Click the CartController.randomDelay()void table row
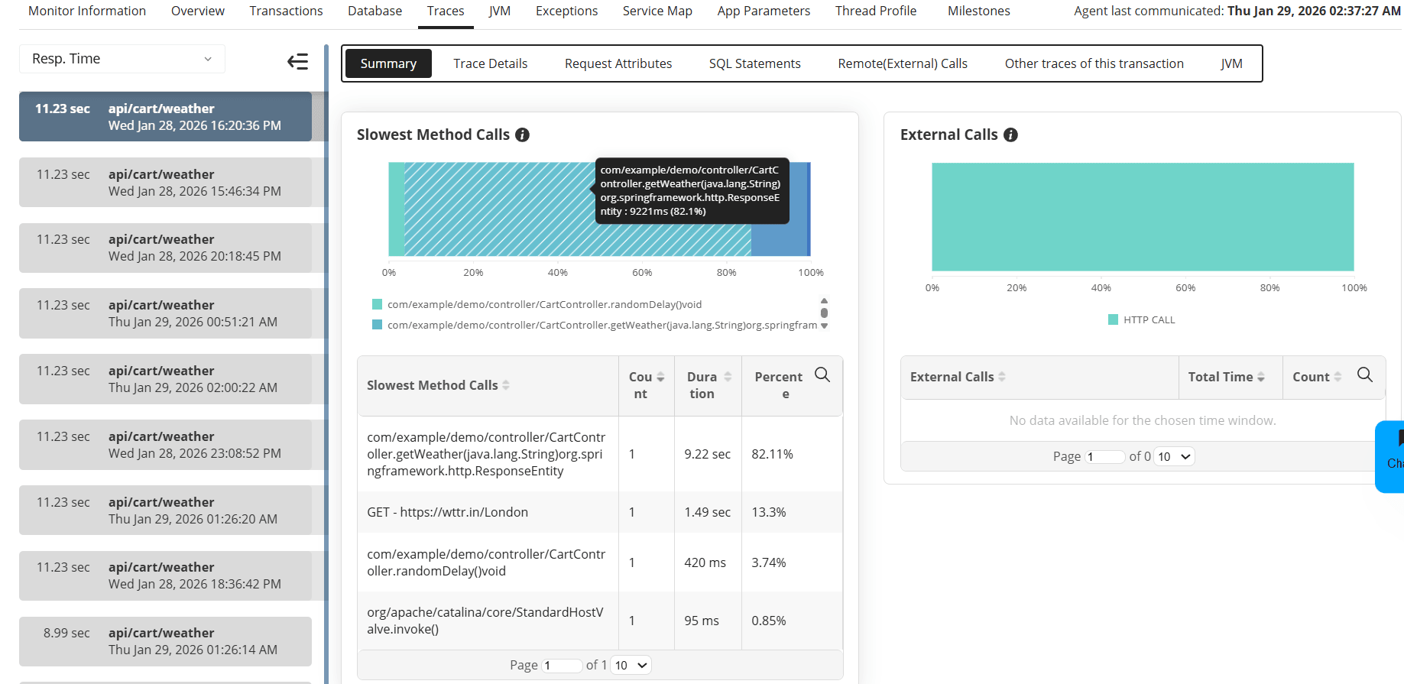 600,562
